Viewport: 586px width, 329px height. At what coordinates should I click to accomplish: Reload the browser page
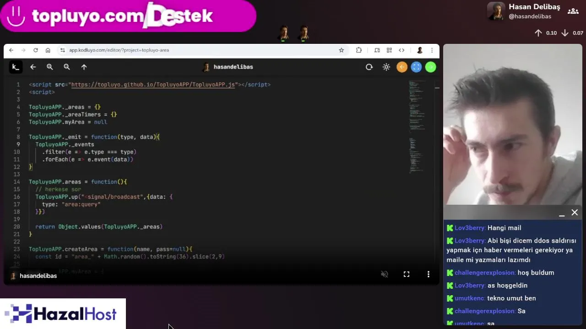[35, 50]
